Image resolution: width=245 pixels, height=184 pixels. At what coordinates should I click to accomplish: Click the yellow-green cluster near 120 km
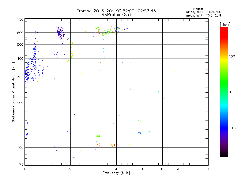point(97,136)
